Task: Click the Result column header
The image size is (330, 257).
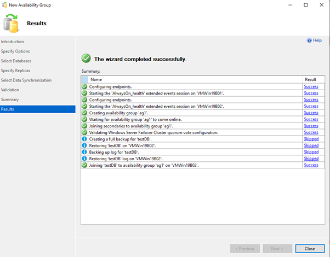Action: [311, 79]
